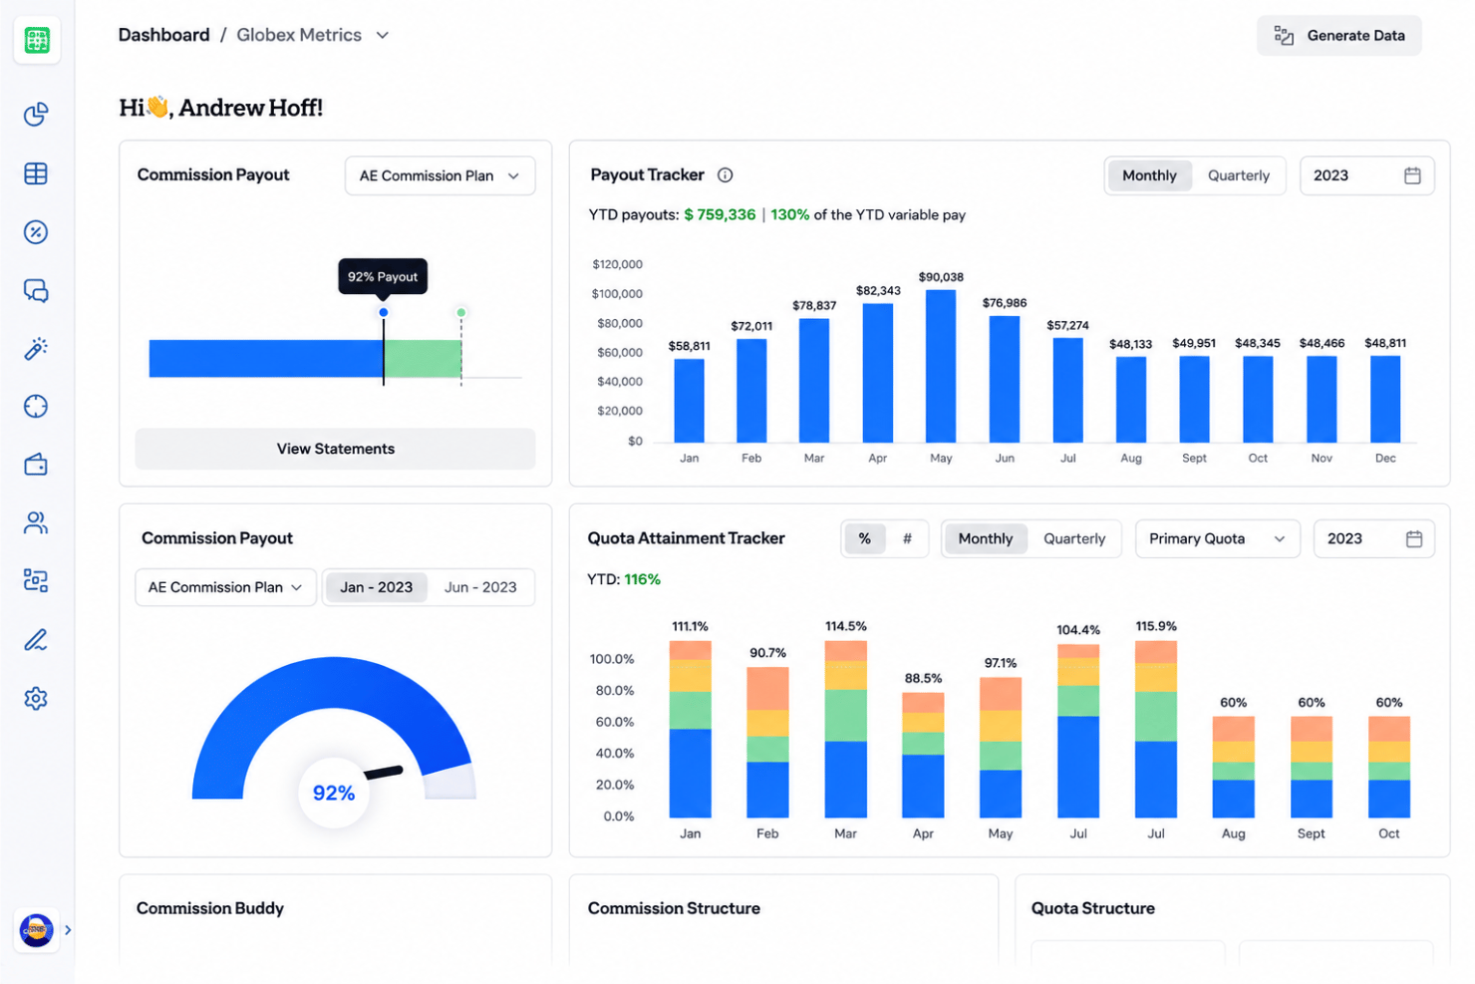Open AE Commission Plan dropdown in top card
Image resolution: width=1475 pixels, height=984 pixels.
440,175
